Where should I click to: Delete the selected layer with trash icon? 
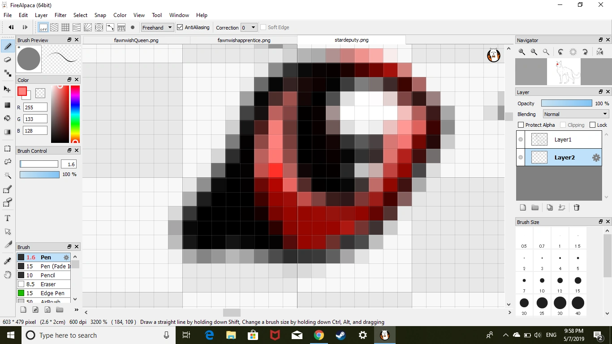click(577, 207)
